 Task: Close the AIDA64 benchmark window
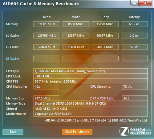point(145,3)
